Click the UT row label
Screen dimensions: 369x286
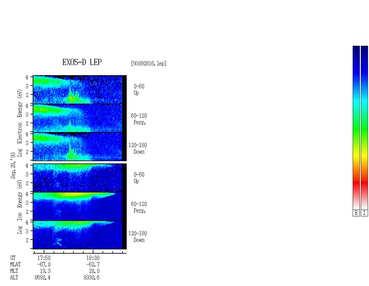(13, 258)
